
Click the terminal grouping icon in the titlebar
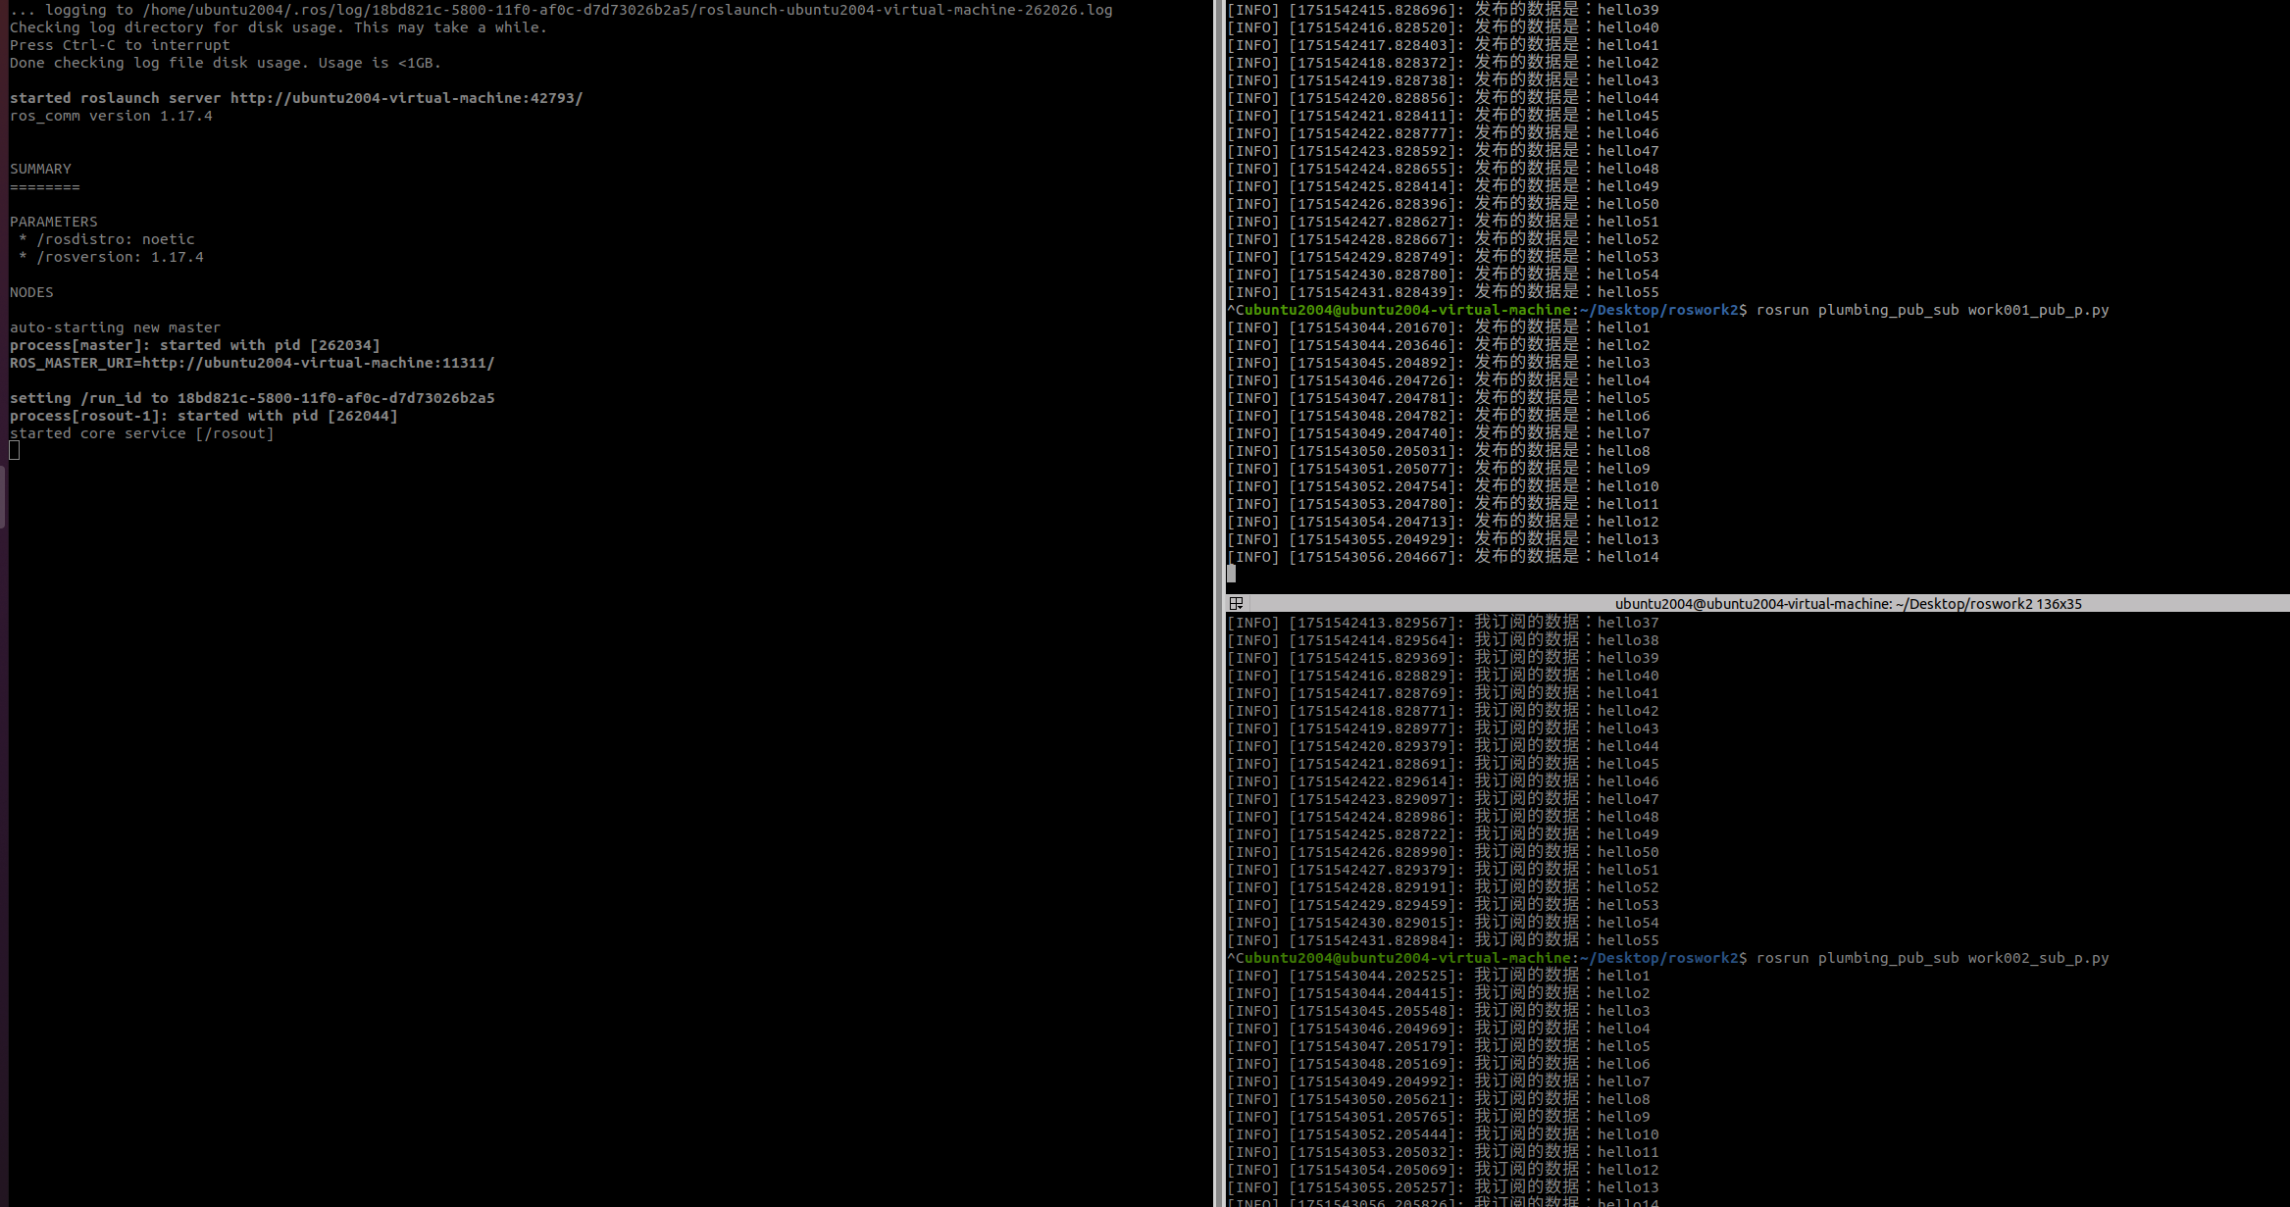tap(1236, 604)
